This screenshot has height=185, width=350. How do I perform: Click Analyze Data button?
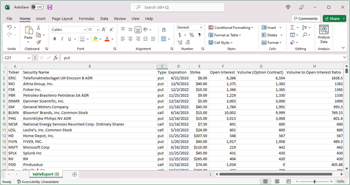pyautogui.click(x=323, y=34)
